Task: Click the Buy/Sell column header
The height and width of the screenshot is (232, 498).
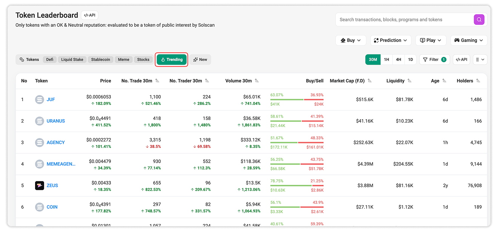Action: click(315, 81)
